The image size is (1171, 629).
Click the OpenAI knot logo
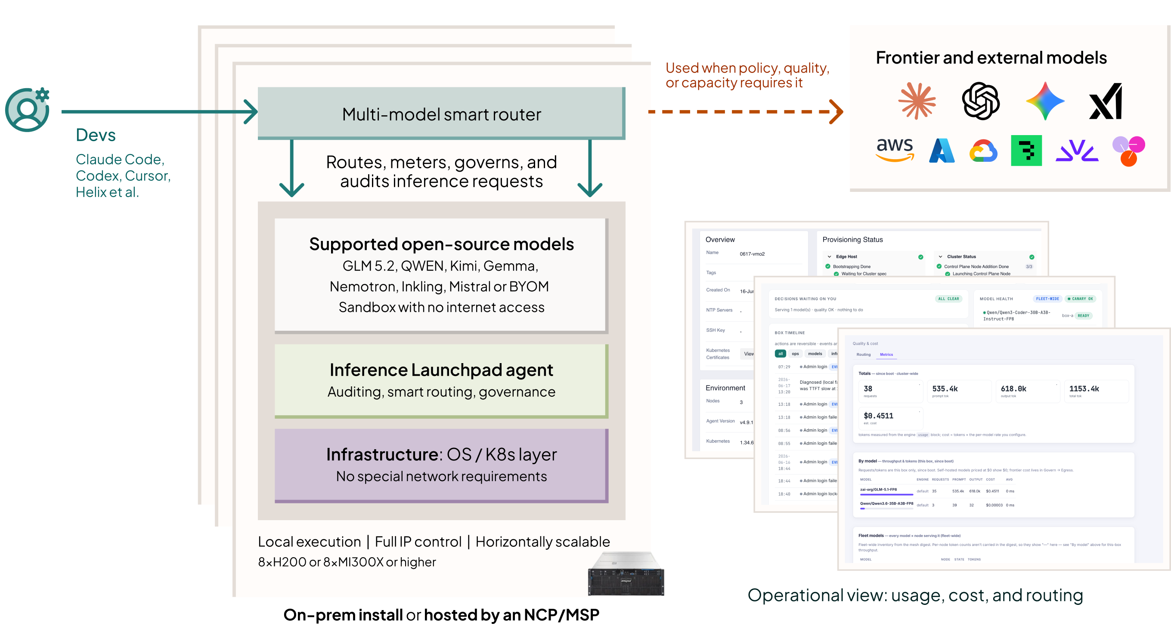point(981,101)
